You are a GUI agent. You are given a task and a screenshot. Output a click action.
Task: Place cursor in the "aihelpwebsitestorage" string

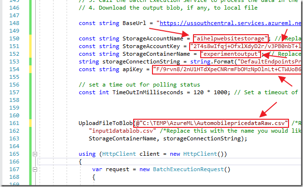click(x=231, y=38)
